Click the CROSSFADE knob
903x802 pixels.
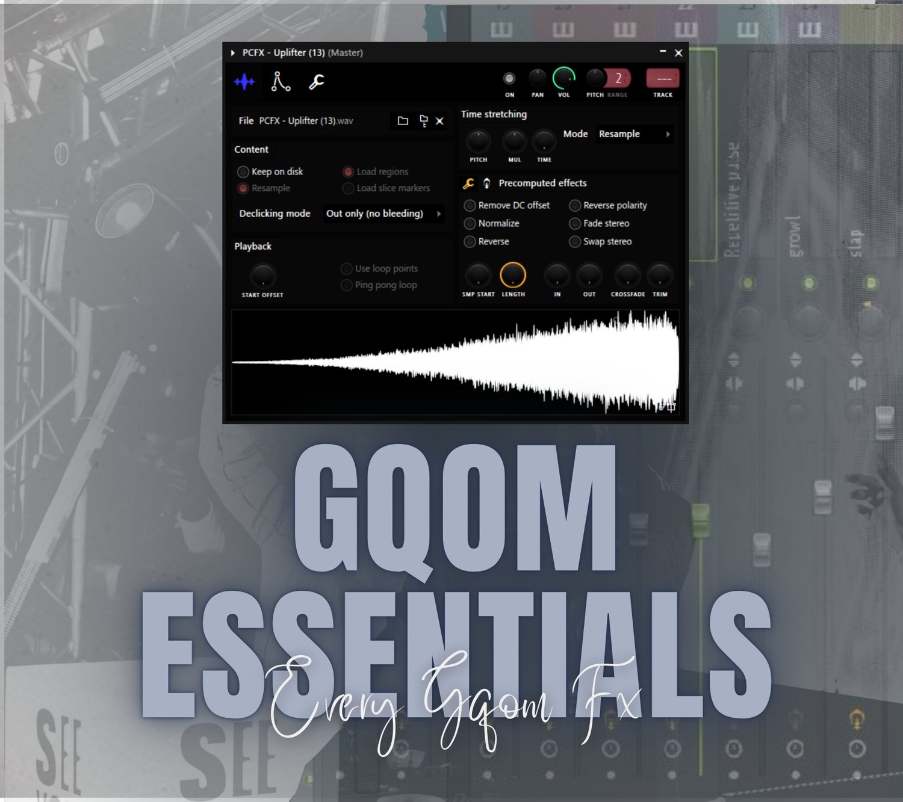pos(627,275)
